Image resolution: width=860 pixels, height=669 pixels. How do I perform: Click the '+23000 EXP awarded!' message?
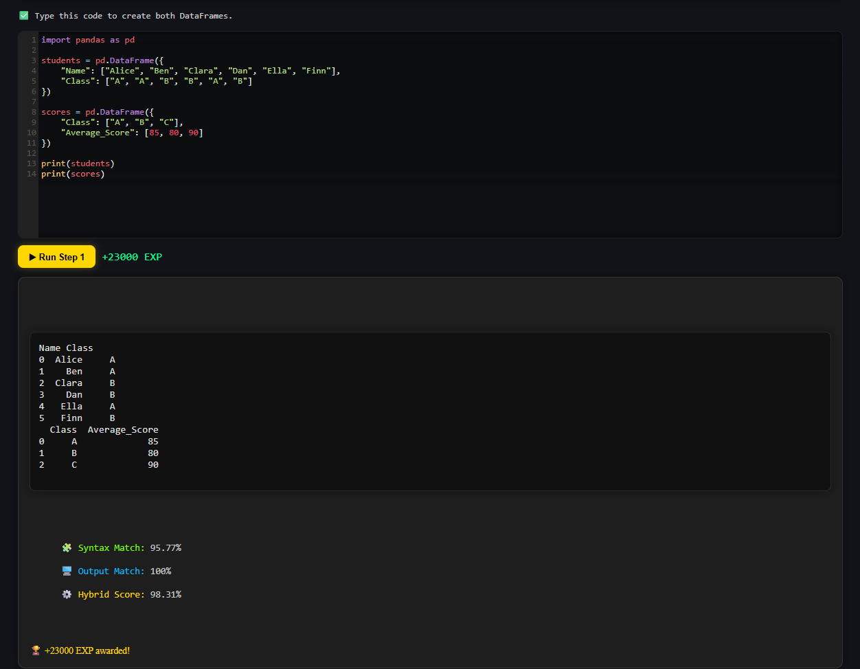click(x=87, y=650)
